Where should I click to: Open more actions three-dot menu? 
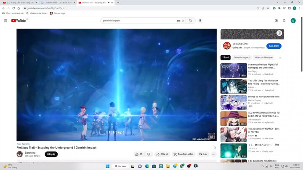click(214, 154)
